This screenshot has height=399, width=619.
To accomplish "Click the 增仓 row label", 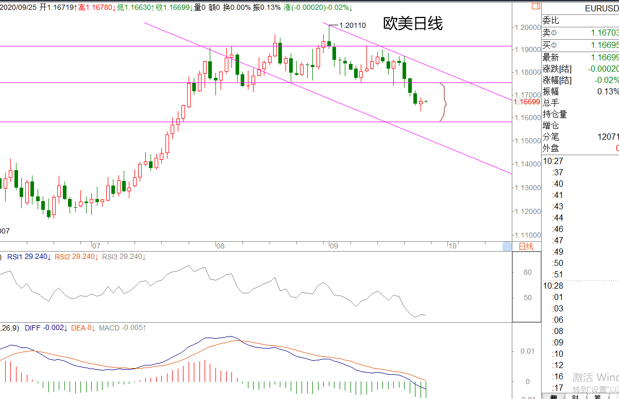I will 550,125.
